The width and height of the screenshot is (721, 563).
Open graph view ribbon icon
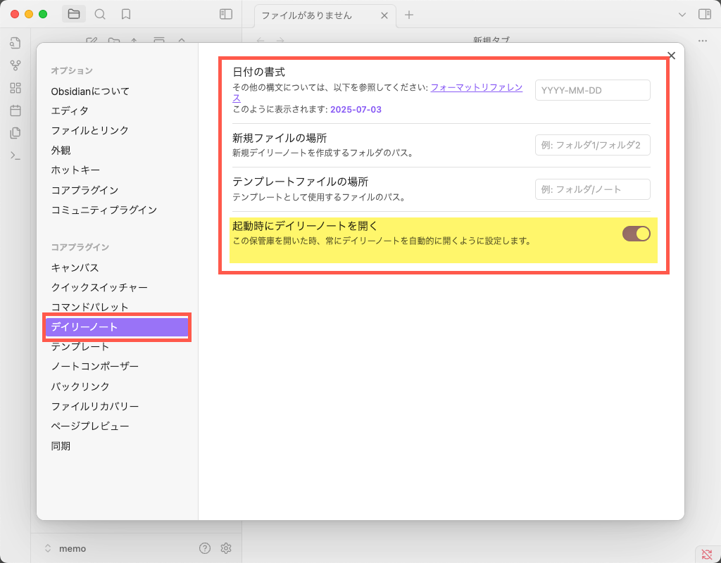coord(15,65)
